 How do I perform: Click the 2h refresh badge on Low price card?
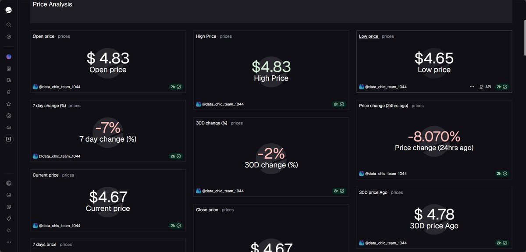pos(502,87)
